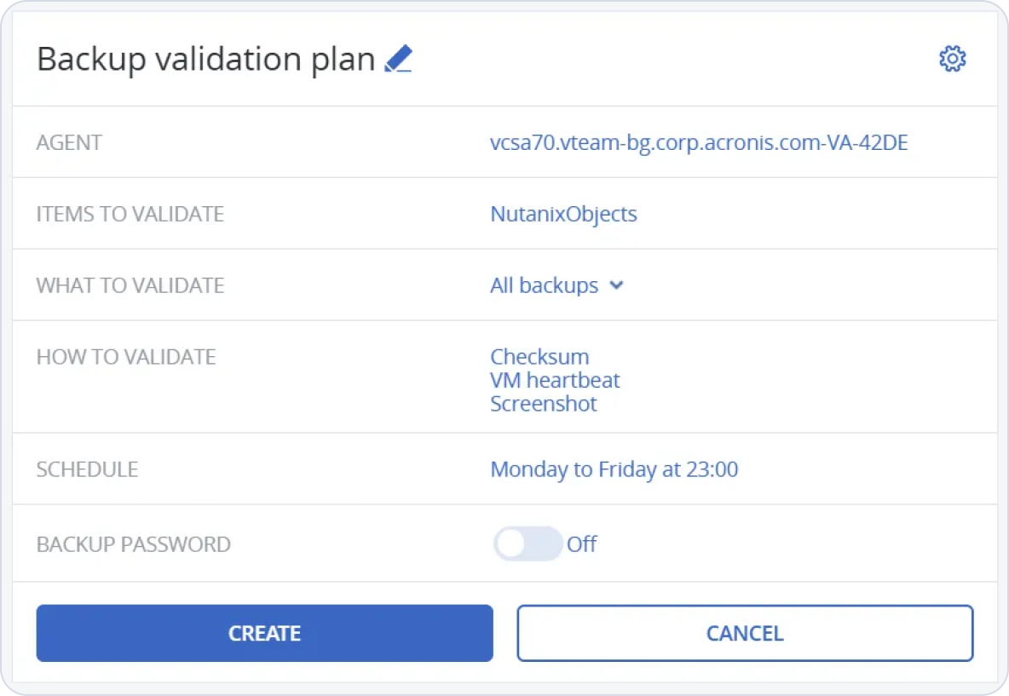Click the VM heartbeat validation method
Screen dimensions: 1009x696
pyautogui.click(x=555, y=380)
